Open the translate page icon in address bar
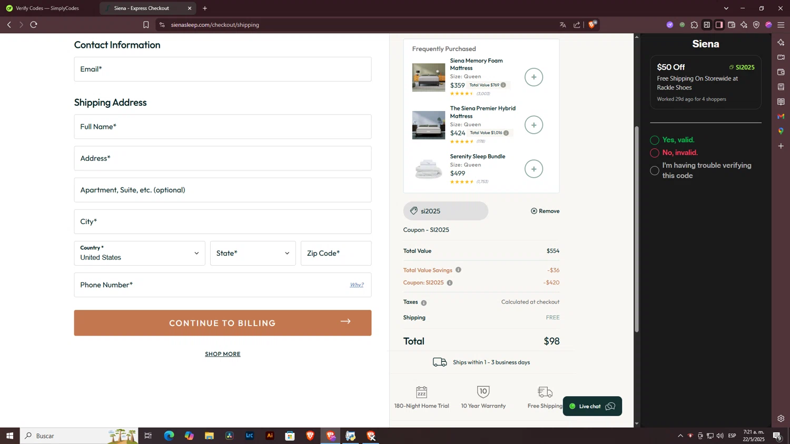 click(x=562, y=25)
